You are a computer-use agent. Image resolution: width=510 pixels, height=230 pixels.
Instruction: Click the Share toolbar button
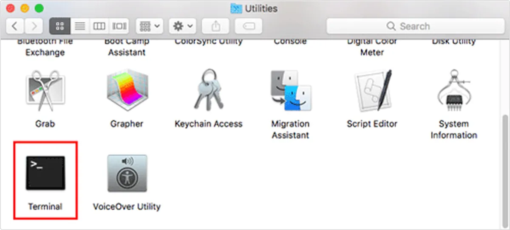(216, 26)
